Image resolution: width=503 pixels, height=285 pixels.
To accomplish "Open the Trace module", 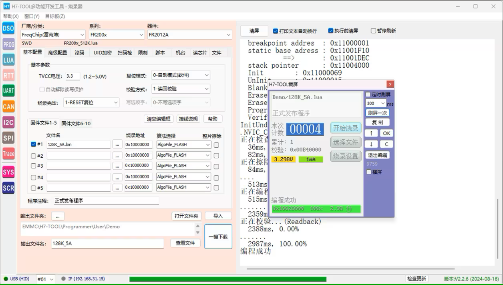I will coord(8,154).
